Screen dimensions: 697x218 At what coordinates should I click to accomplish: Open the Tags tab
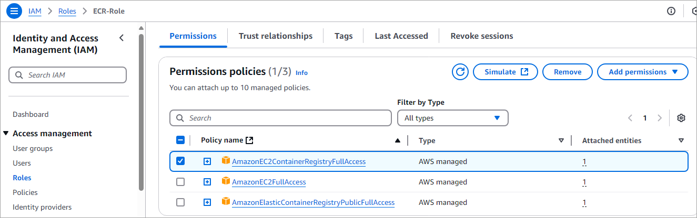click(344, 36)
